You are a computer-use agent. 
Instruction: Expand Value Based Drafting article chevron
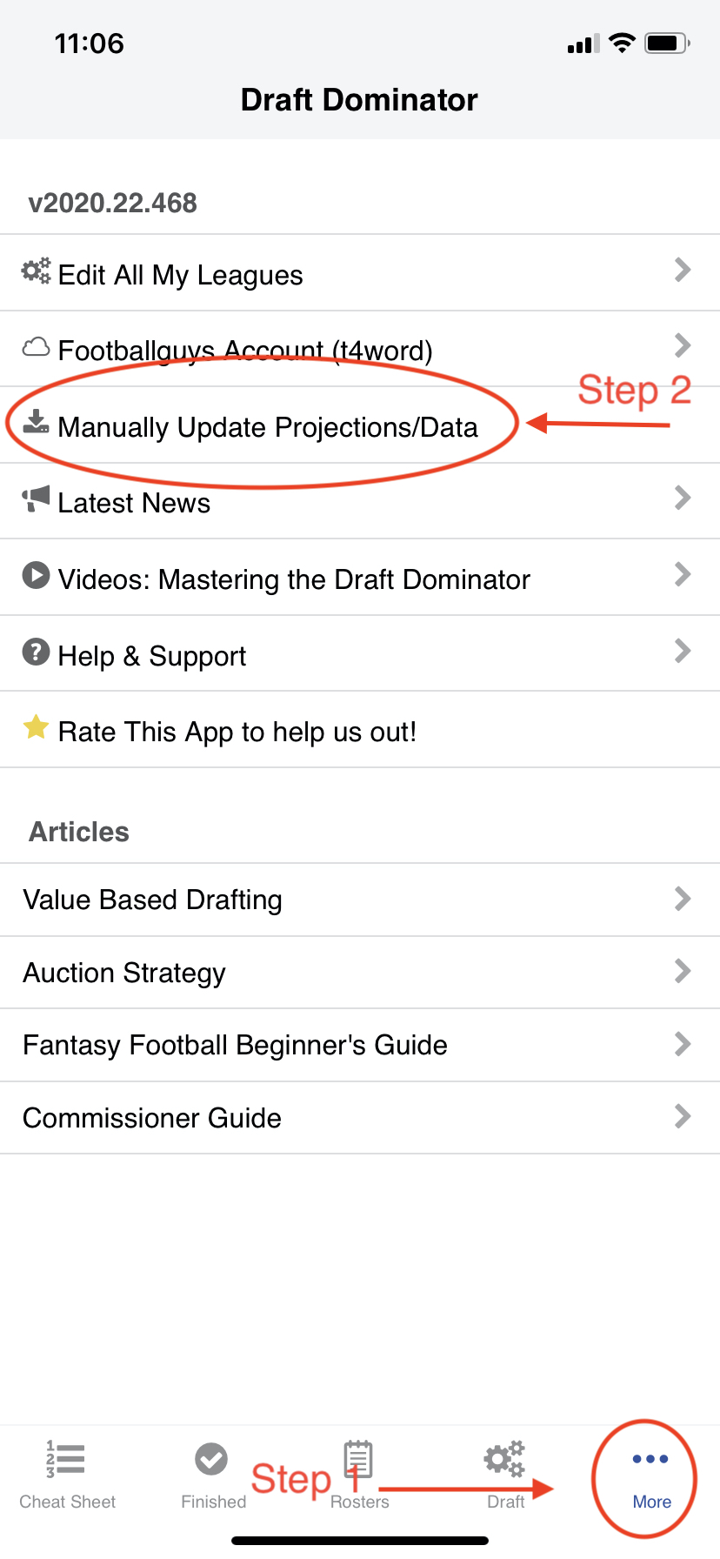coord(683,899)
